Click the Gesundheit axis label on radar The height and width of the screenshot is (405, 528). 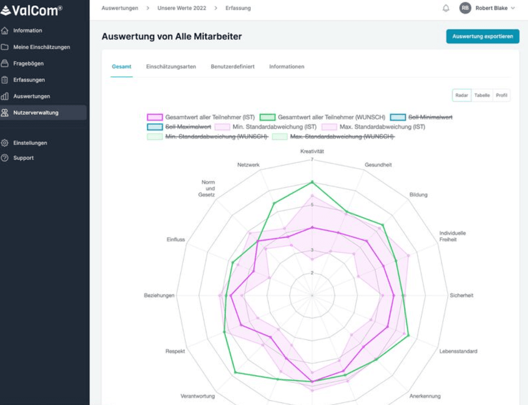coord(378,164)
